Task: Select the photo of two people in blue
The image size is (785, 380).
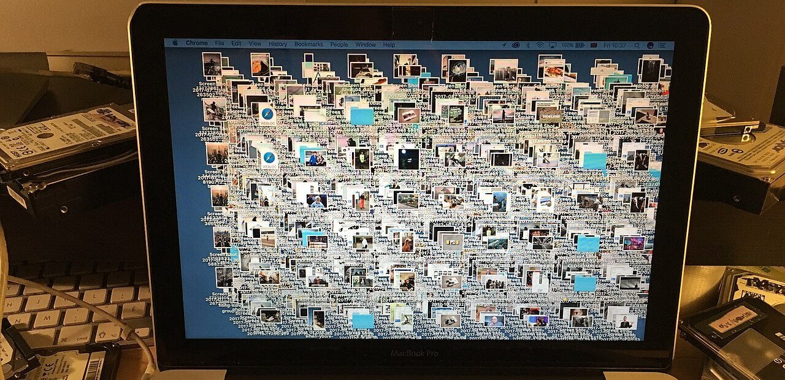Action: [x=315, y=158]
